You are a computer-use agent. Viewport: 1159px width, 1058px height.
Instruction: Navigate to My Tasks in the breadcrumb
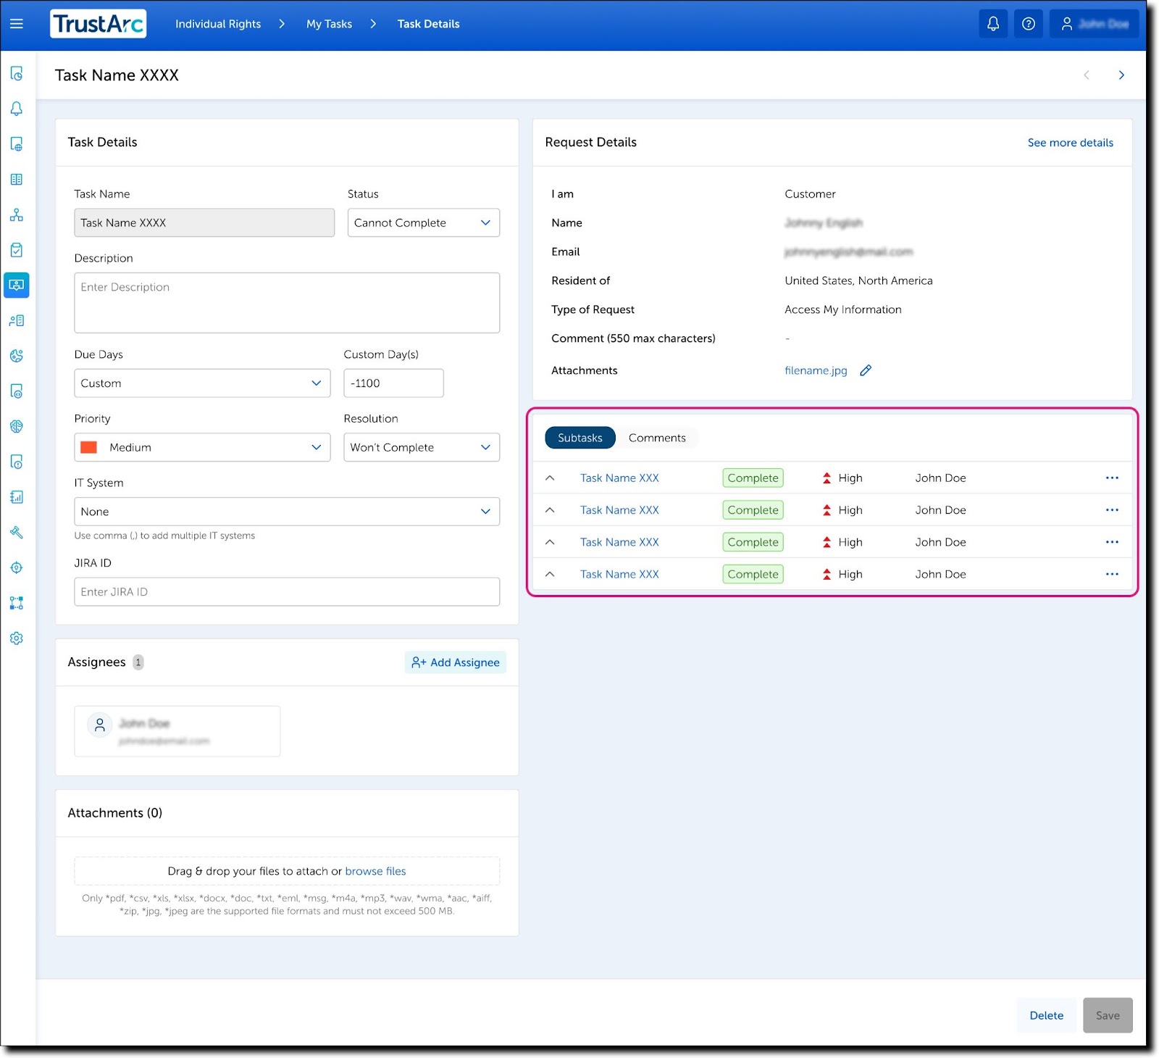coord(329,23)
